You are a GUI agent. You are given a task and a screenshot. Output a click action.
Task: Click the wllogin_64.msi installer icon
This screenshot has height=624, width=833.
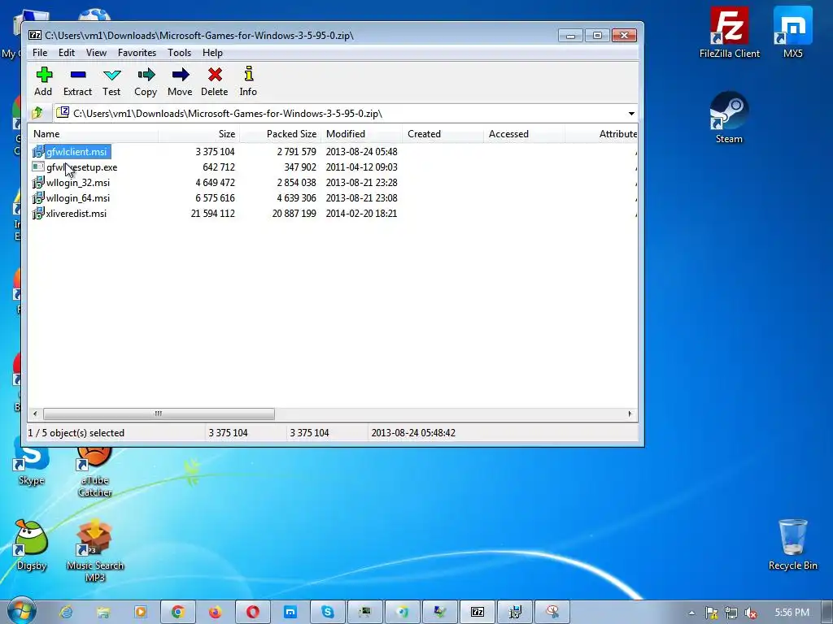click(x=37, y=198)
